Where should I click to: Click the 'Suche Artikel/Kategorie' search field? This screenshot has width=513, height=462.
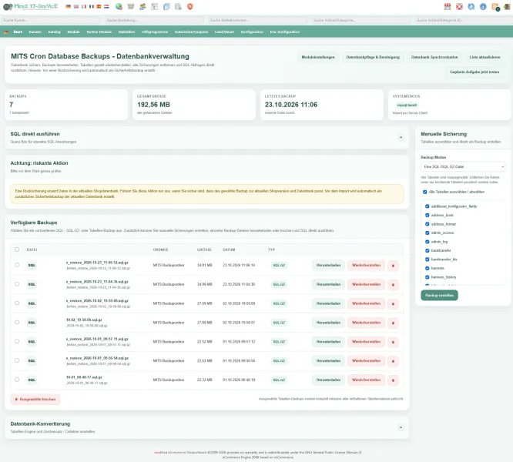[361, 20]
